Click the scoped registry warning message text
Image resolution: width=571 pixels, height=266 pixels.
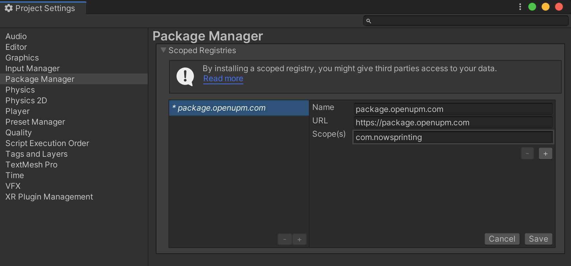[x=350, y=69]
